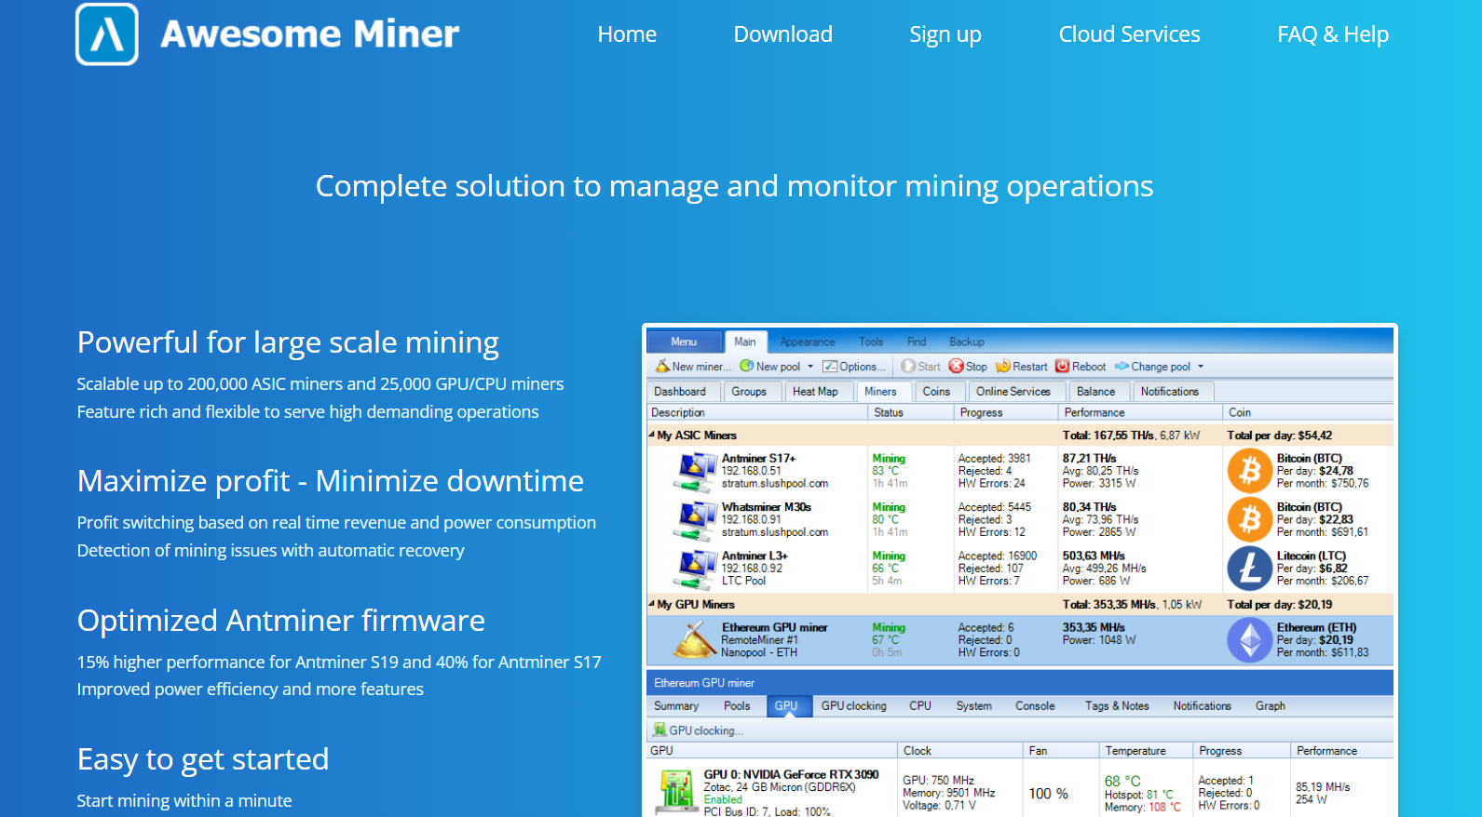Click the RTX 3090 GPU card icon
Screen dimensions: 1482x817
(x=676, y=792)
